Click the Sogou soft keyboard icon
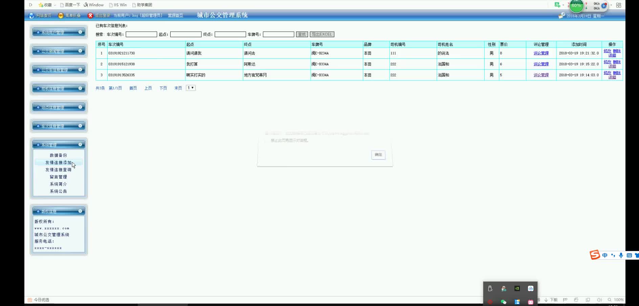The image size is (639, 306). (629, 255)
